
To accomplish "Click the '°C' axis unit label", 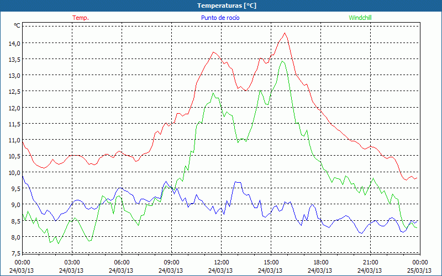I will [17, 25].
